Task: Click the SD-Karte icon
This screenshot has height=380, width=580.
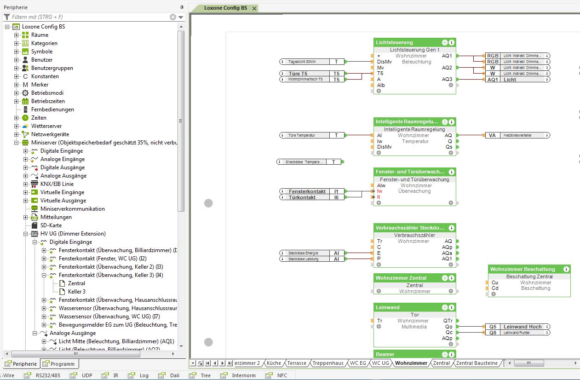Action: 34,225
